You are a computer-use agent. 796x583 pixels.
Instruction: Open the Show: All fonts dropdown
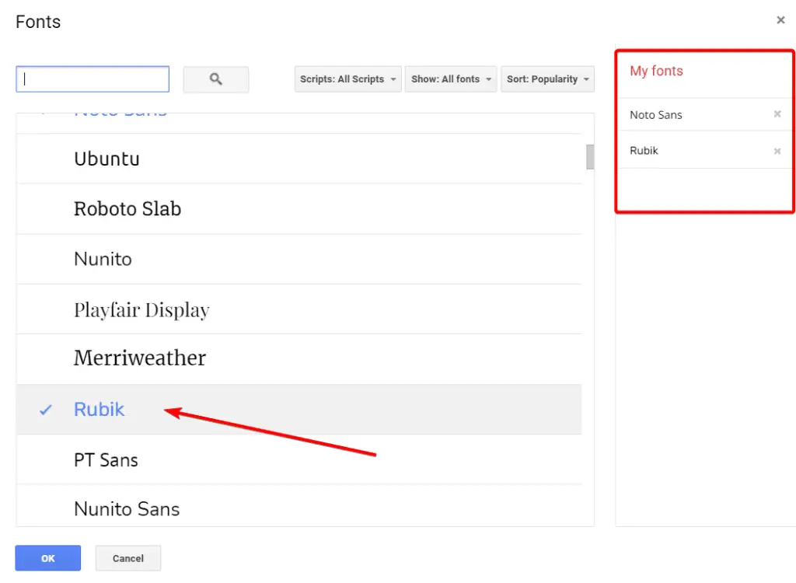[451, 79]
